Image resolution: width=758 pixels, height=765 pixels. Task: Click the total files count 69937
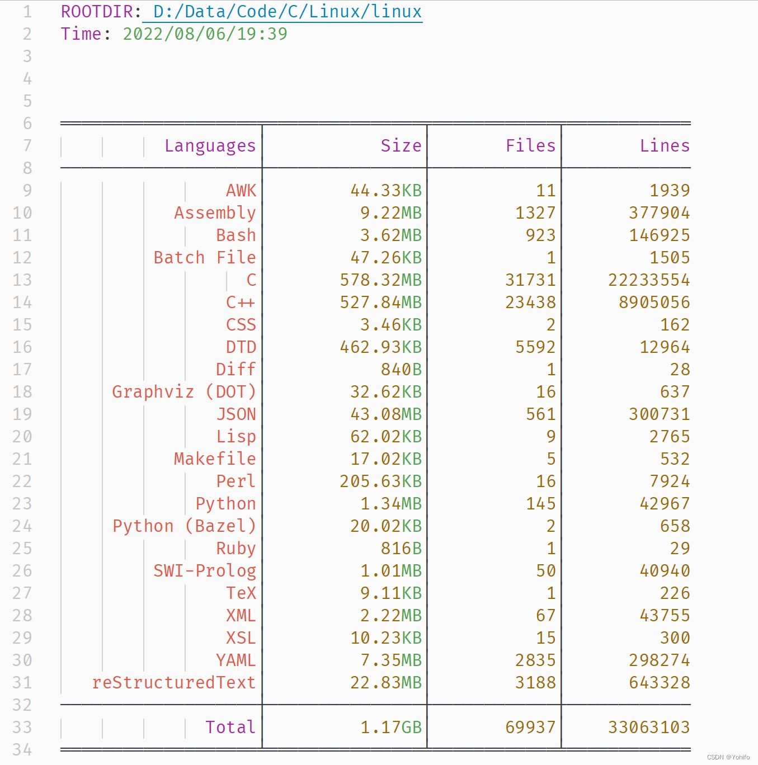coord(530,728)
